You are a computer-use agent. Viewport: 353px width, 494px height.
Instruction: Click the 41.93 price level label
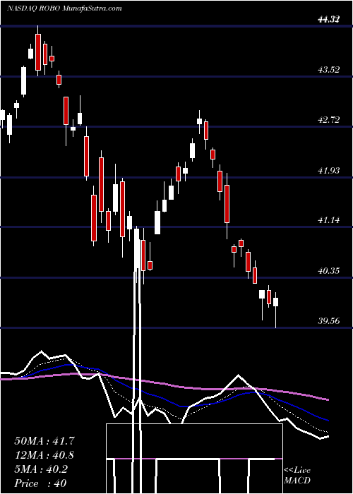pos(329,171)
